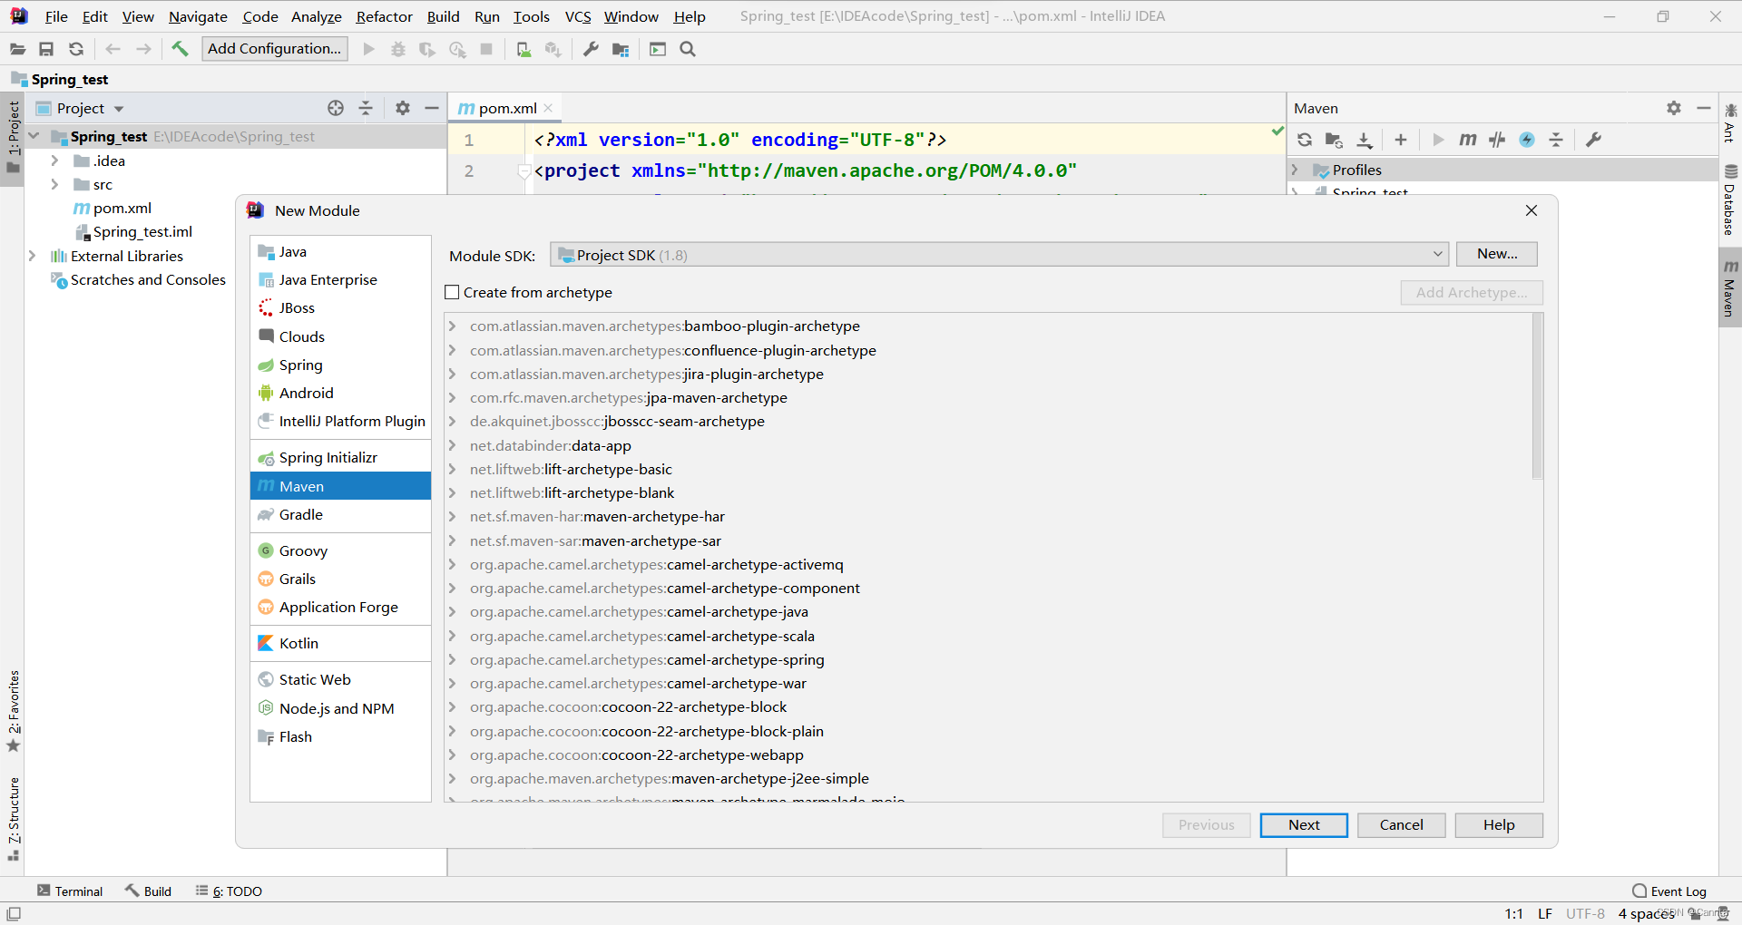Screen dimensions: 1742x925
Task: Select Node.js and NPM module type
Action: (x=340, y=708)
